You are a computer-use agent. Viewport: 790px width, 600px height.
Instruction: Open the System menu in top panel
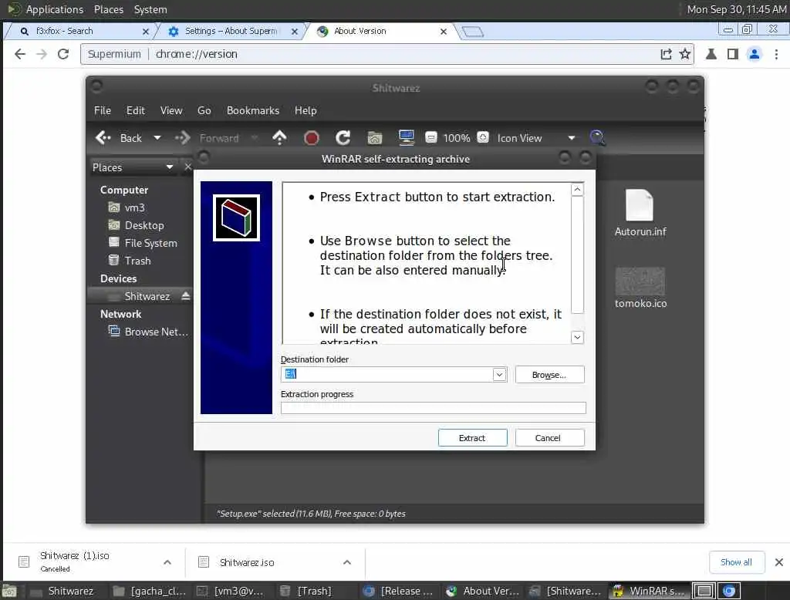coord(150,9)
